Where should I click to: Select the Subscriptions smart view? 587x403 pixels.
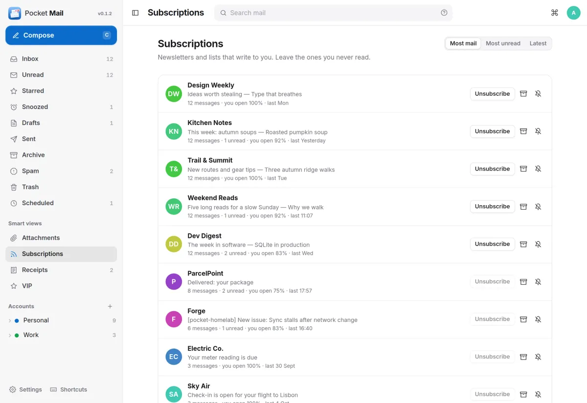61,254
